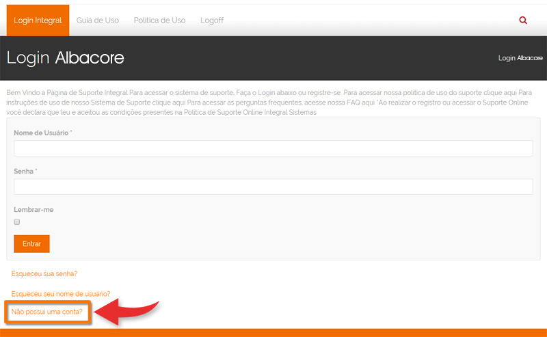Focus the Nome de Usuário input field
Screen dimensions: 547x337
273,148
